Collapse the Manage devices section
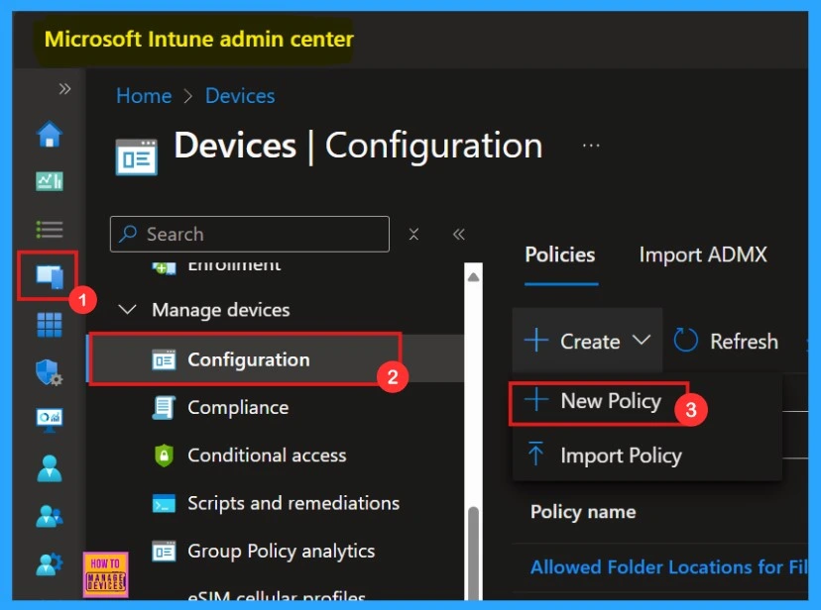The width and height of the screenshot is (821, 610). 128,309
